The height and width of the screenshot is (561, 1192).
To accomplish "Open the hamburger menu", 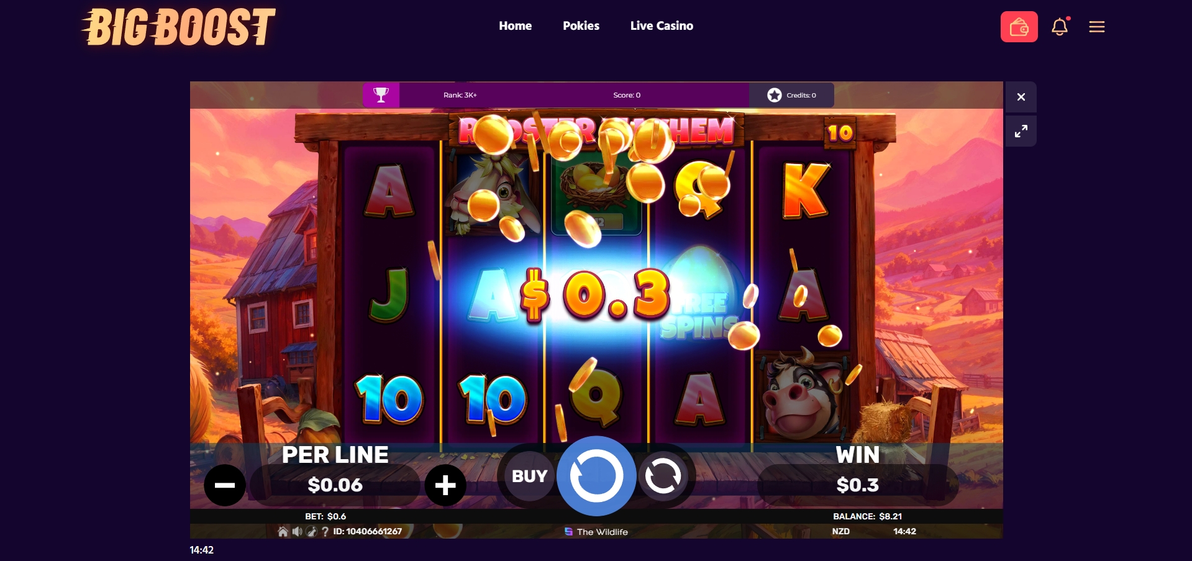I will (1096, 27).
